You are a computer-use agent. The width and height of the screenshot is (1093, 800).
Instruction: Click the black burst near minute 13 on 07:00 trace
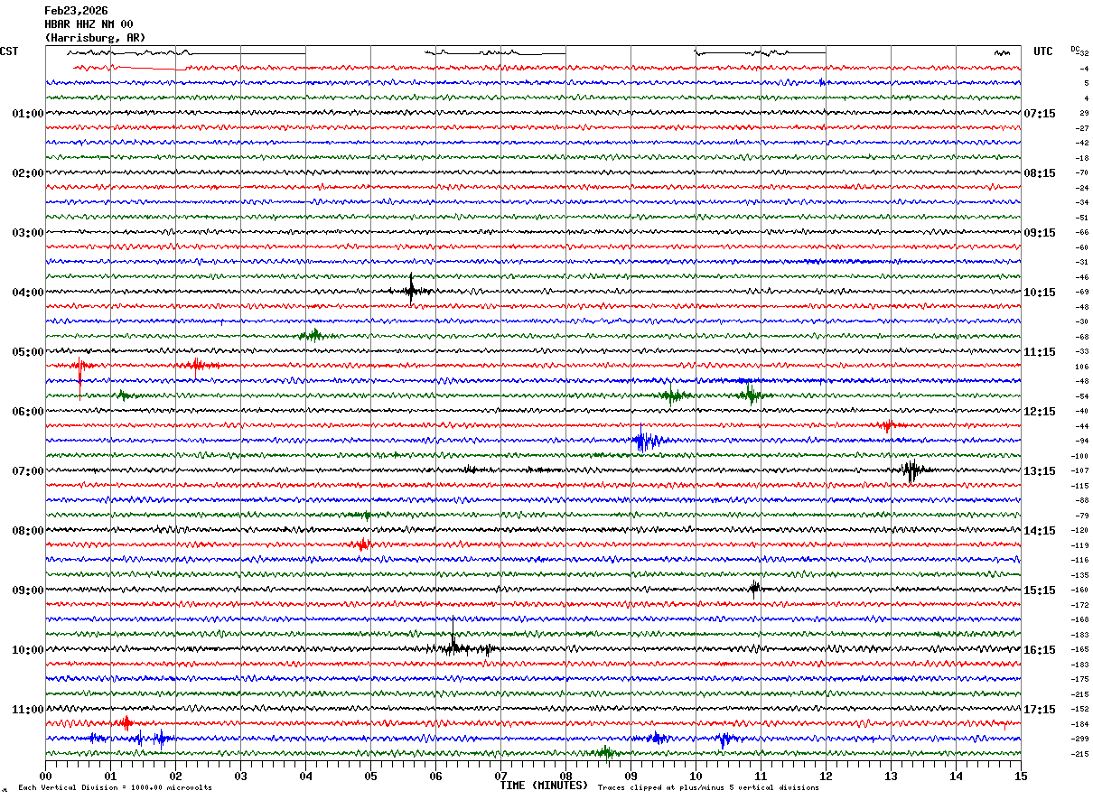click(x=911, y=470)
